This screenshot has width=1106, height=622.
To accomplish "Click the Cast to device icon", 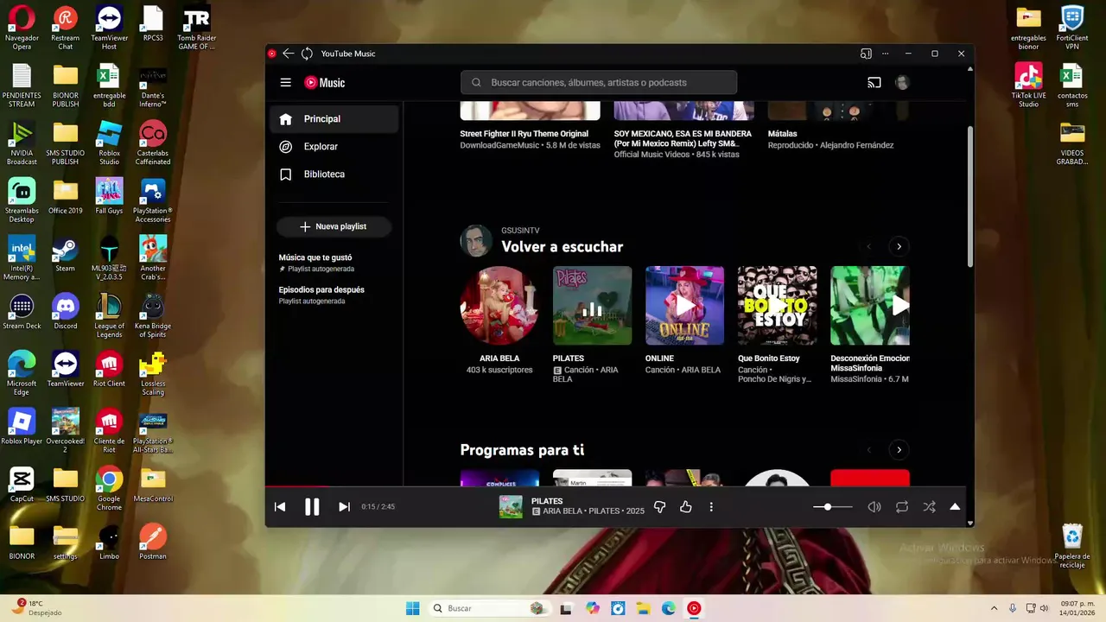I will click(874, 83).
